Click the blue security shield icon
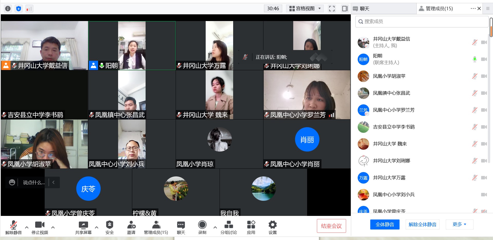493x240 pixels. (x=18, y=9)
